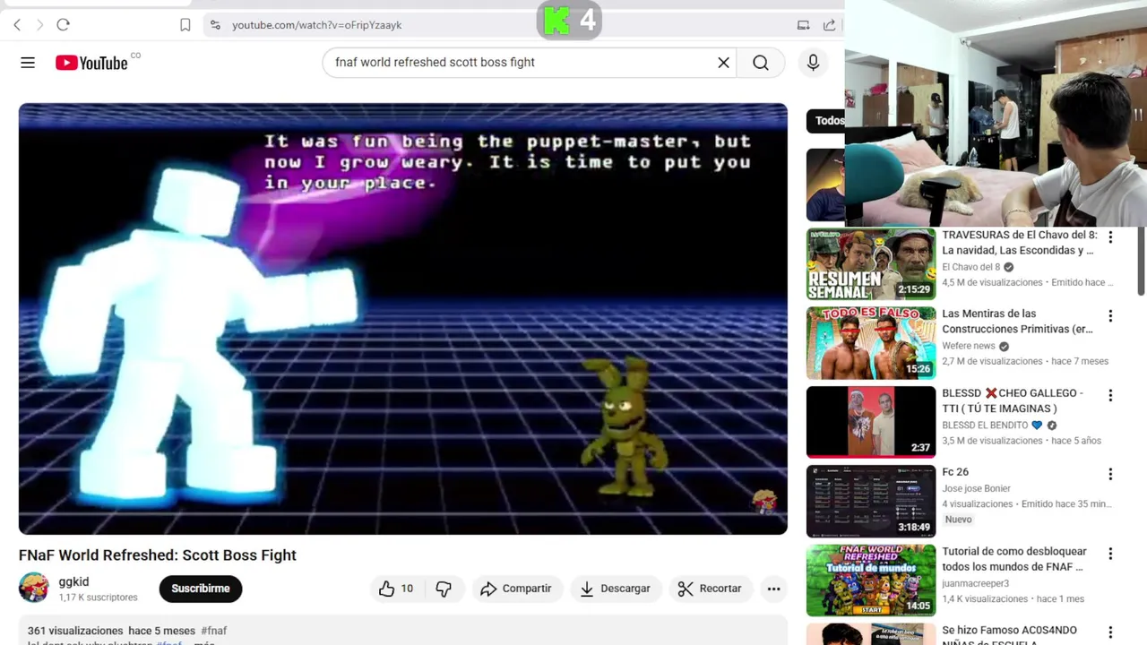This screenshot has height=645, width=1147.
Task: Click the 361 visualizaciones description text
Action: click(75, 631)
